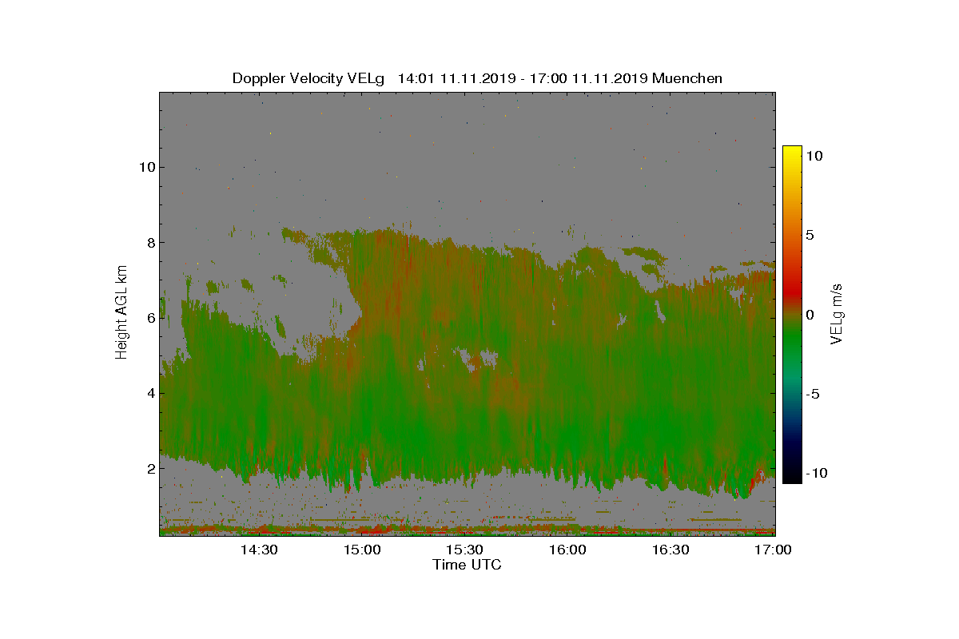This screenshot has width=959, height=639.
Task: Click the colorbar value 10 label
Action: (x=814, y=156)
